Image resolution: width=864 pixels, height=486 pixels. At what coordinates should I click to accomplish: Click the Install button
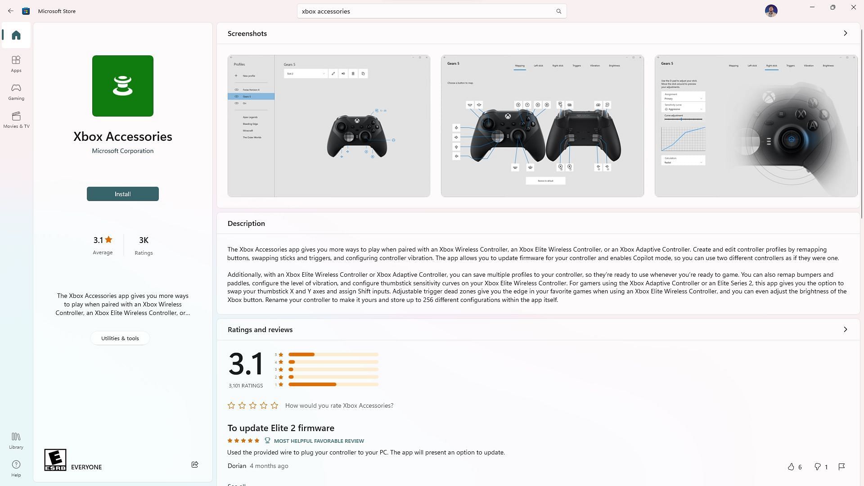(122, 193)
